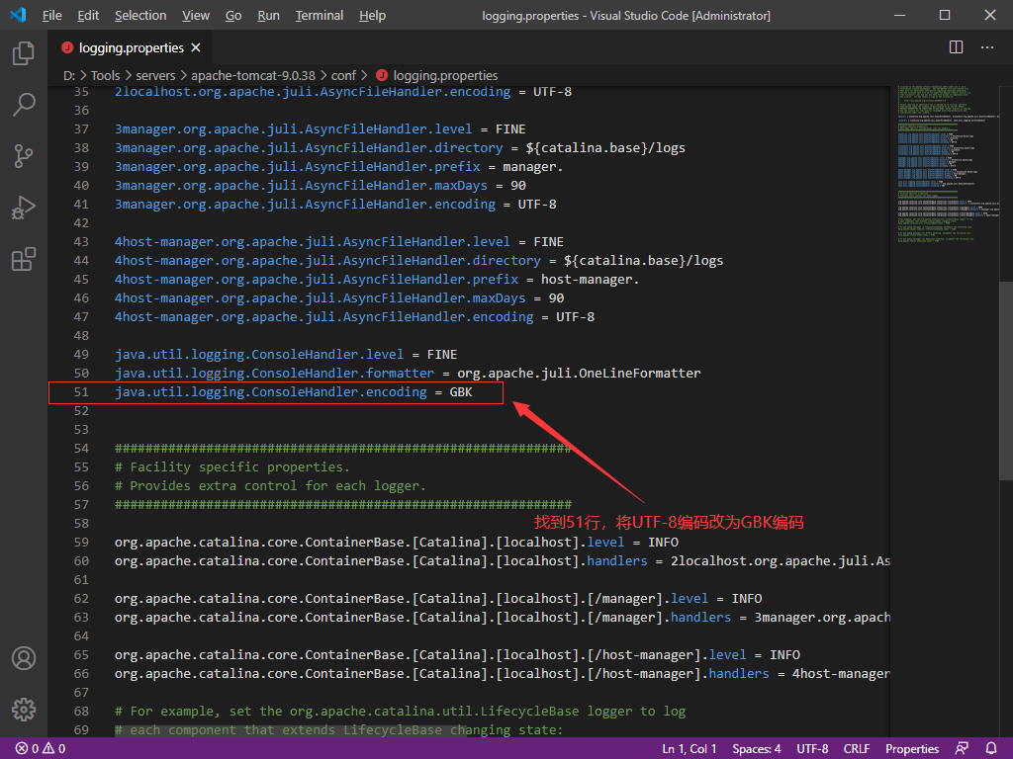Change indentation via Spaces: 4
The height and width of the screenshot is (759, 1013).
click(x=757, y=749)
